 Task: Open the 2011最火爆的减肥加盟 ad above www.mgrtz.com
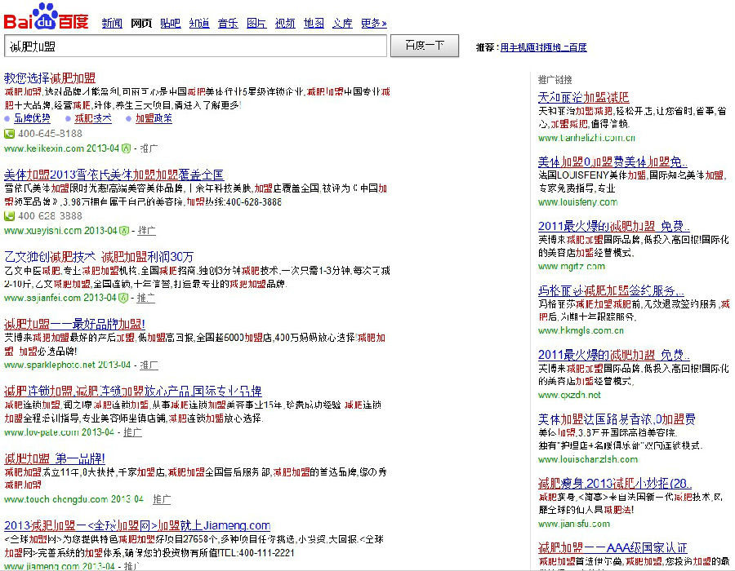point(614,226)
